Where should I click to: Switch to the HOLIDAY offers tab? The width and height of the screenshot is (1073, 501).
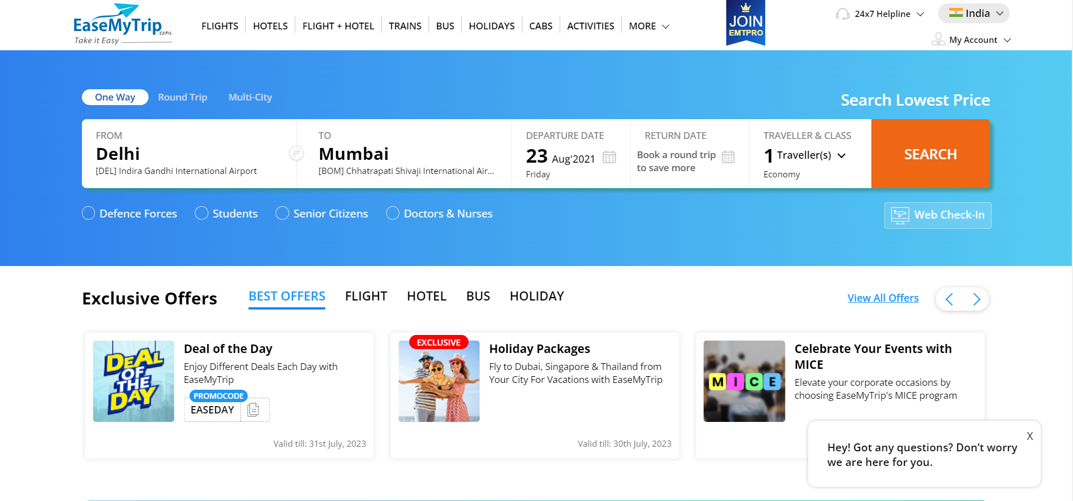(x=537, y=297)
